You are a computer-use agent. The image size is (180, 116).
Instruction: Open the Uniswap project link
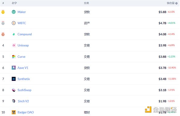pos(23,45)
